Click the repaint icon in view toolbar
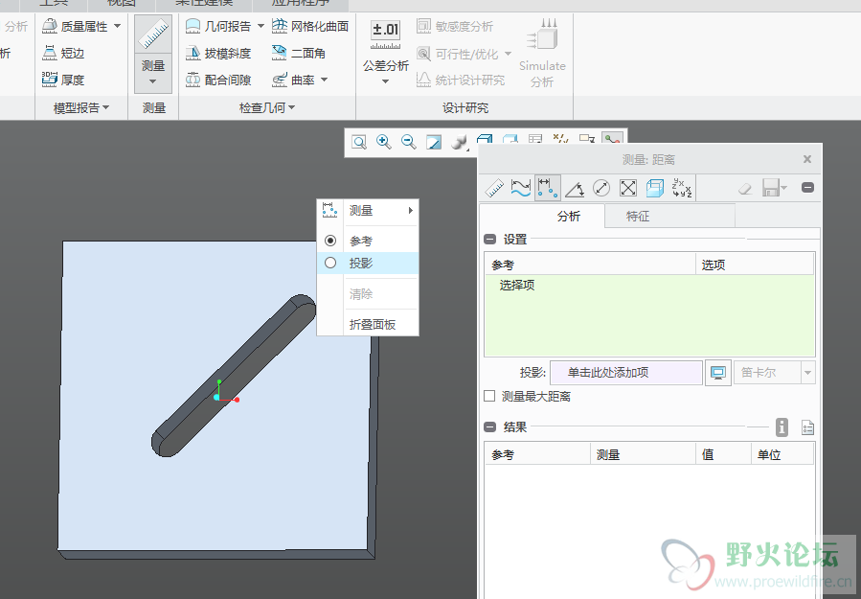Screen dimensions: 861x599 [x=434, y=143]
